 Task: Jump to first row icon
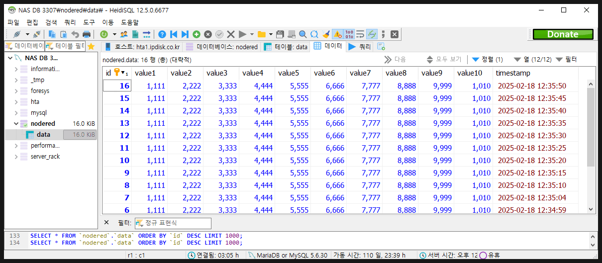174,34
